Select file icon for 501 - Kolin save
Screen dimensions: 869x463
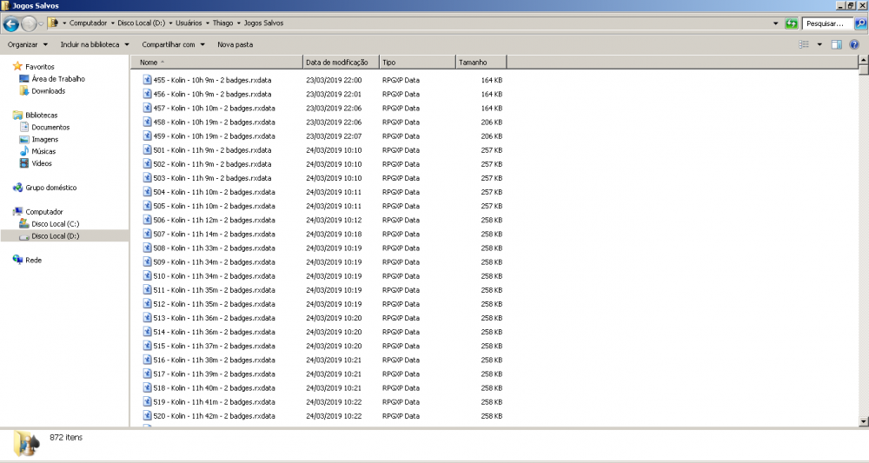147,150
